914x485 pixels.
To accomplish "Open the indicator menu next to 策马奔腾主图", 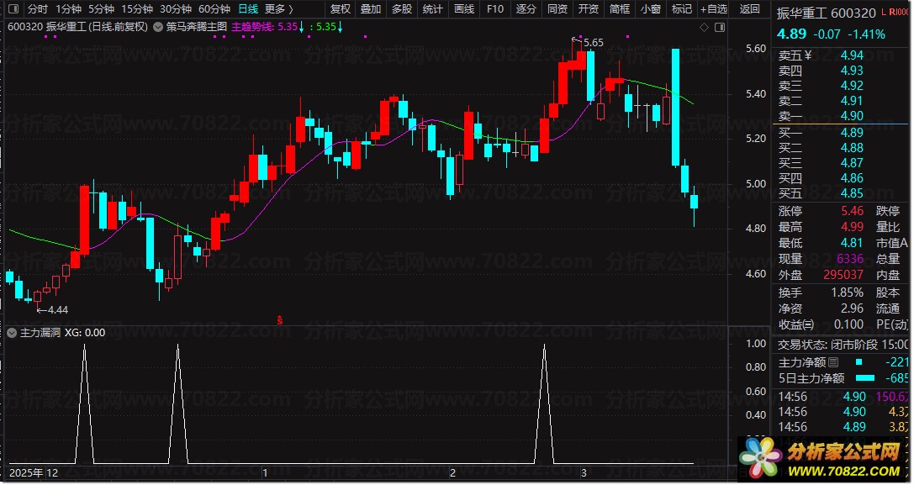I will [x=158, y=27].
